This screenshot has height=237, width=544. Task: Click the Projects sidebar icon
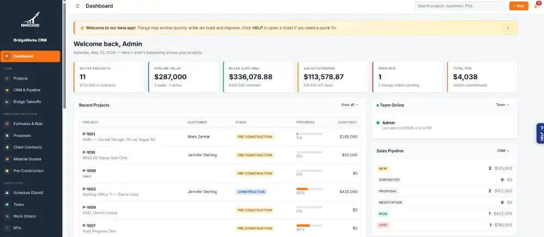(7, 78)
